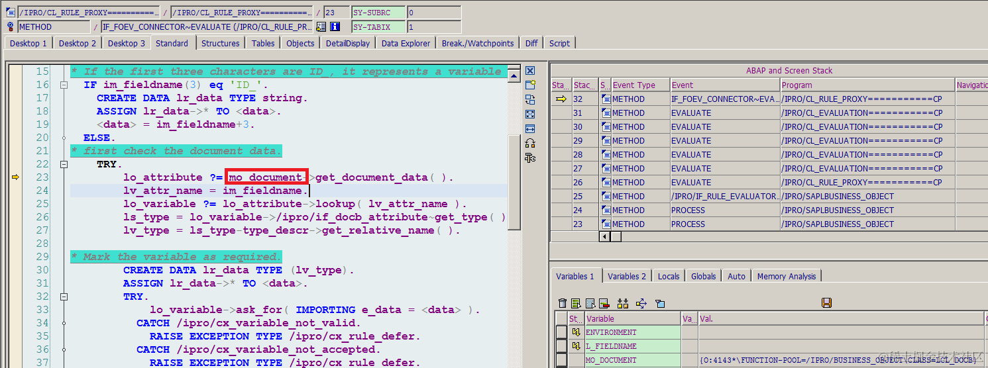Click the program icon before first /IPRO field
The image size is (988, 368).
(11, 13)
